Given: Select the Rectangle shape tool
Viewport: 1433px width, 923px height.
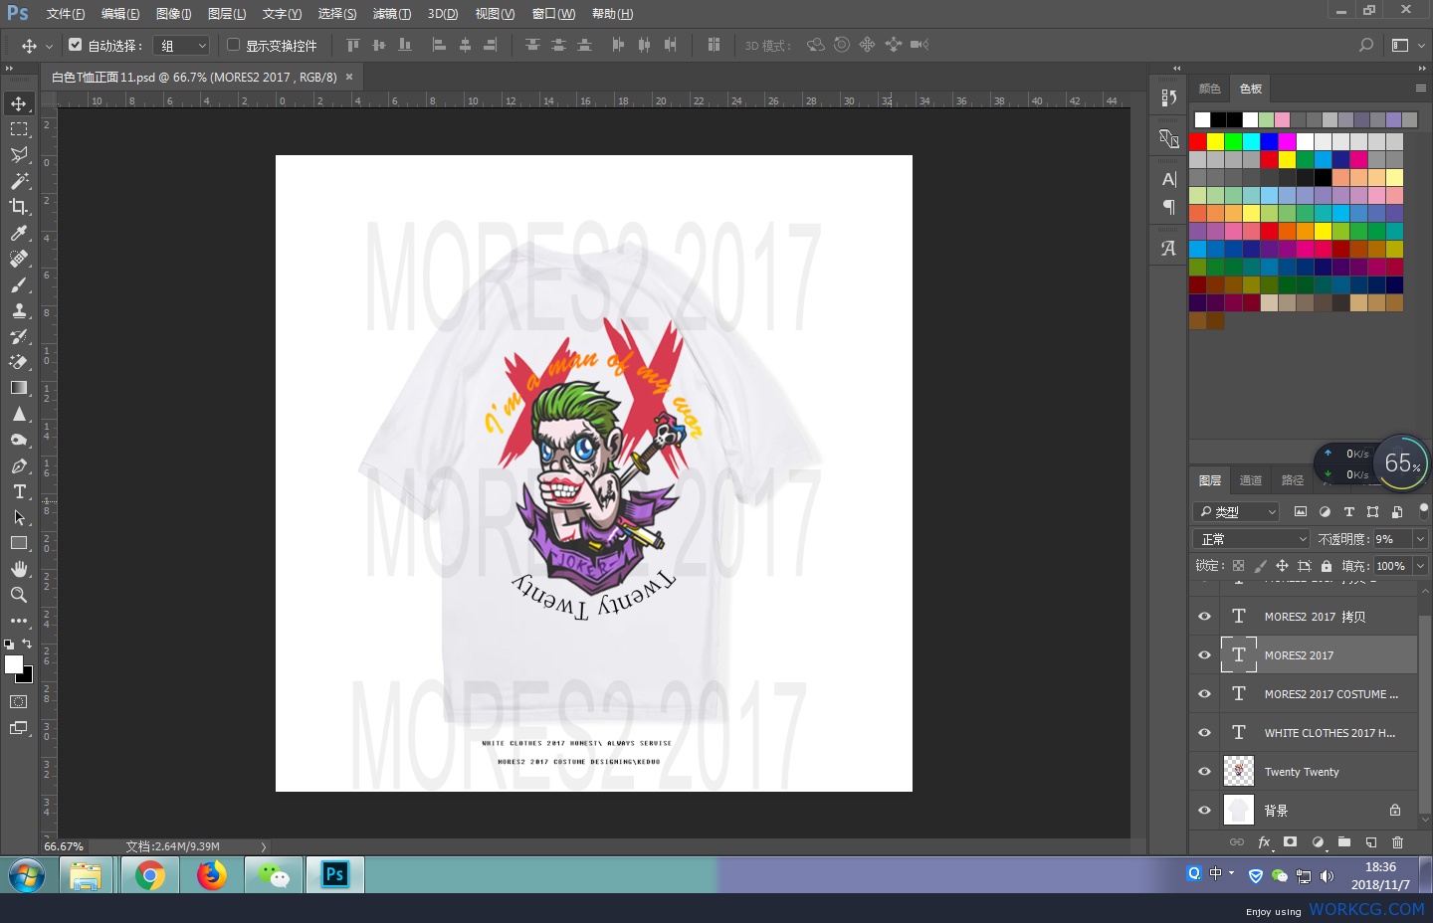Looking at the screenshot, I should [x=19, y=543].
